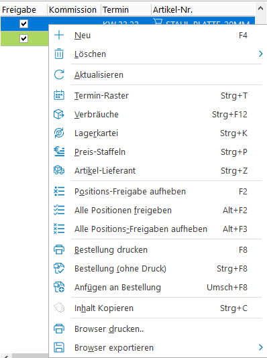Expand the Browser exportieren submenu arrow
The image size is (267, 358).
point(260,347)
